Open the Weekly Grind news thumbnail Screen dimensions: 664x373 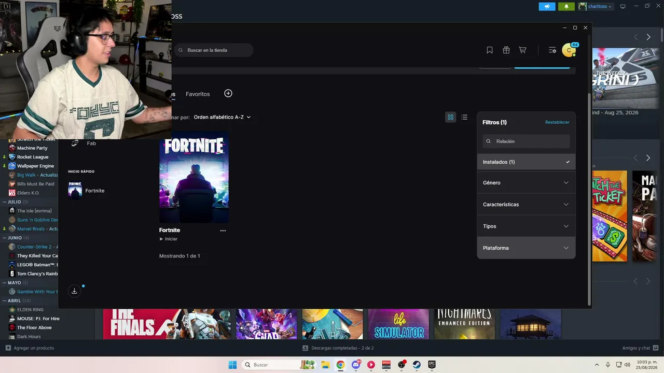pyautogui.click(x=626, y=78)
